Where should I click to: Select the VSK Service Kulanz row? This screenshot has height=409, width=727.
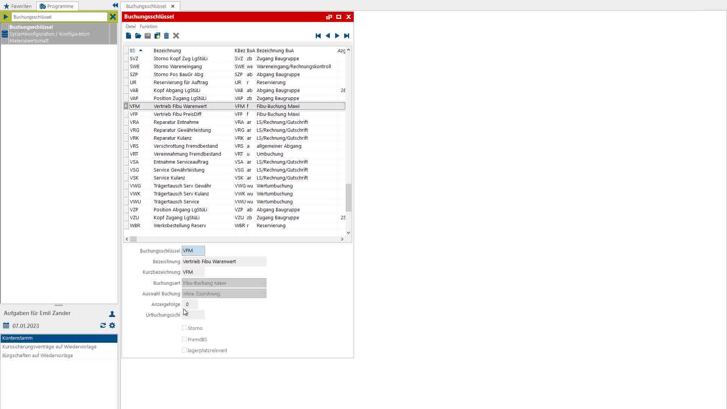[237, 178]
